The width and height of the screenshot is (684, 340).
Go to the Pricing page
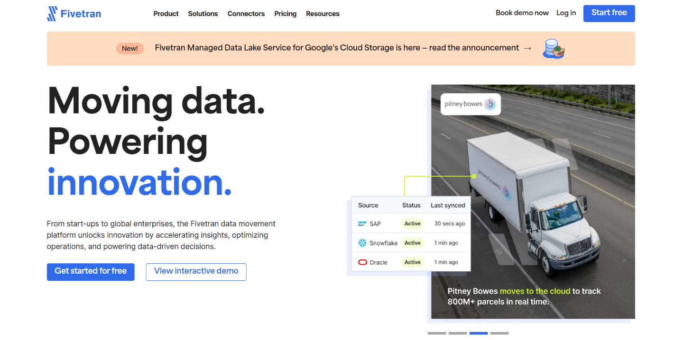tap(286, 14)
